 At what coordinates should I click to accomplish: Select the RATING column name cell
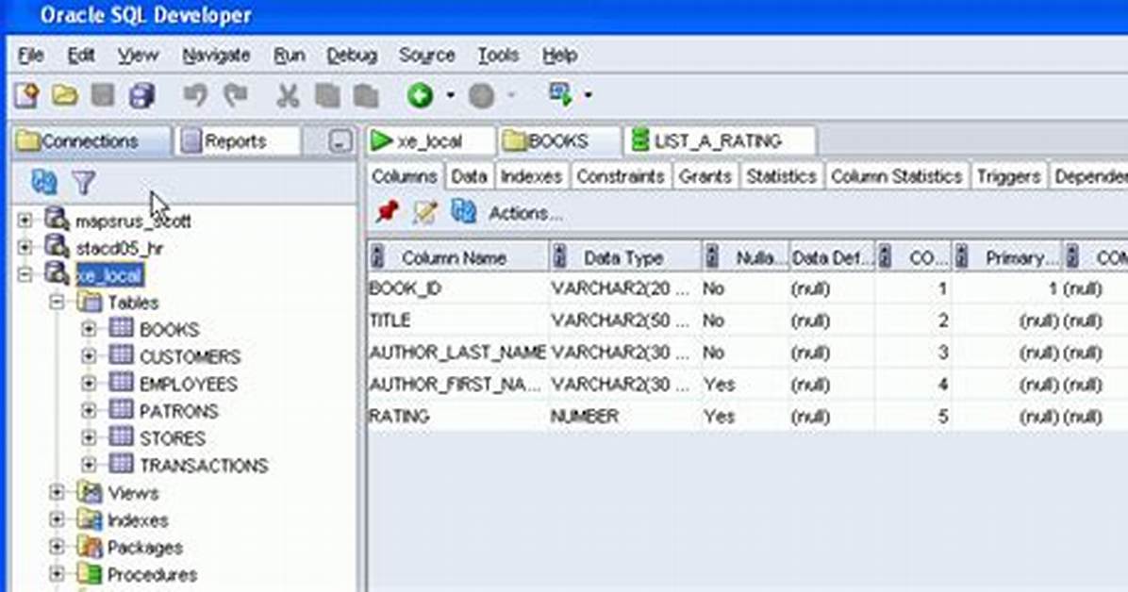click(457, 416)
